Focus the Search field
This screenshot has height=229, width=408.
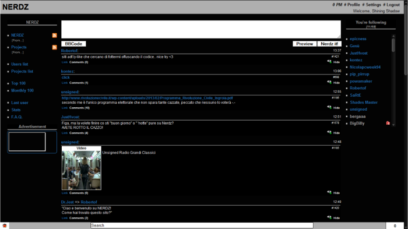coord(202,226)
